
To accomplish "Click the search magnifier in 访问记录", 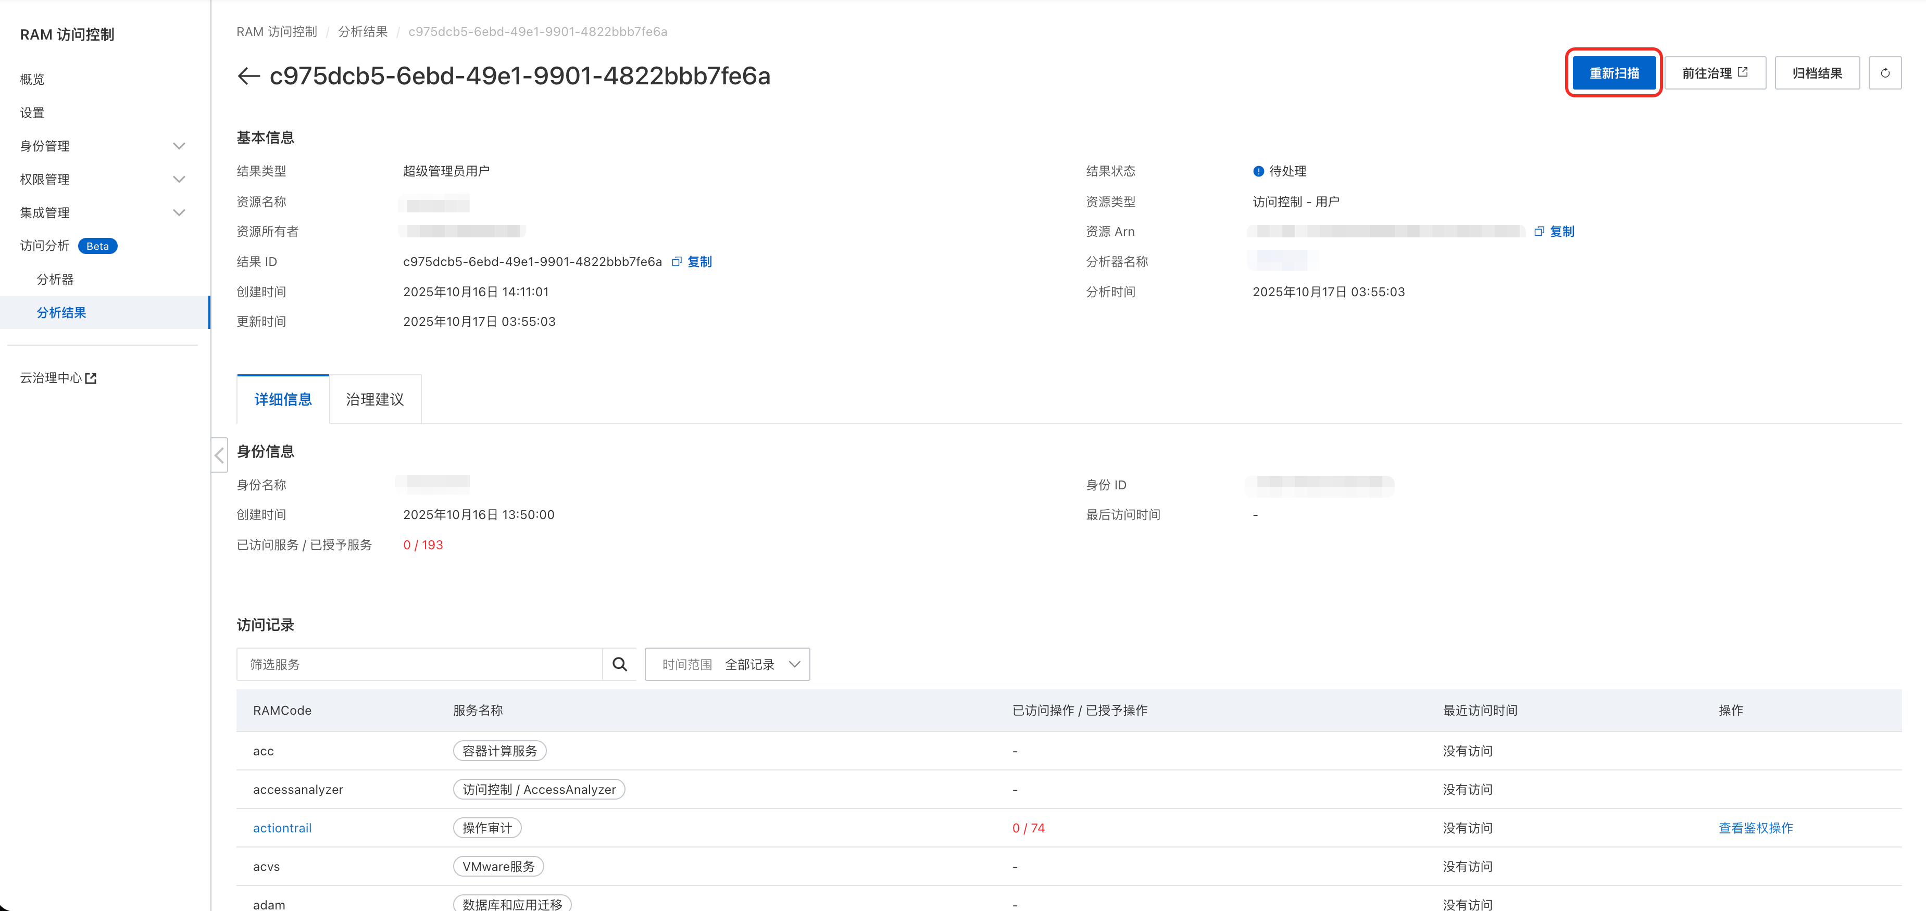I will click(x=619, y=664).
